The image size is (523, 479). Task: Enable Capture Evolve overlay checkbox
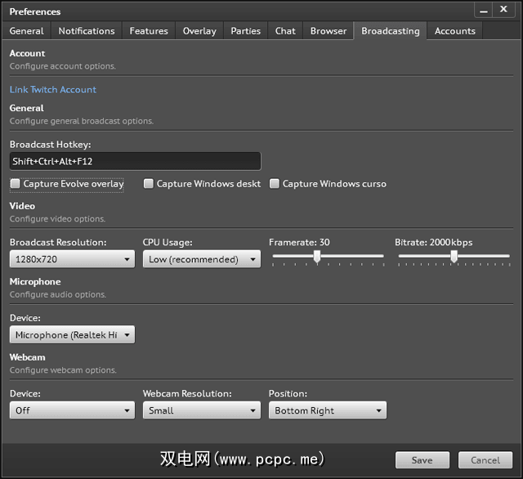pyautogui.click(x=16, y=184)
